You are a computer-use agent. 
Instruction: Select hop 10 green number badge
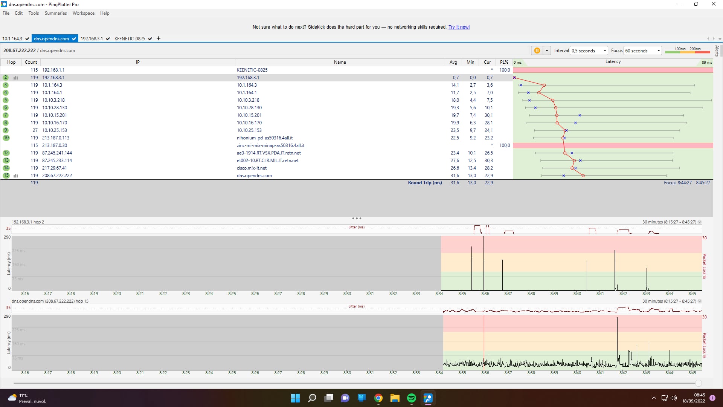(x=6, y=138)
